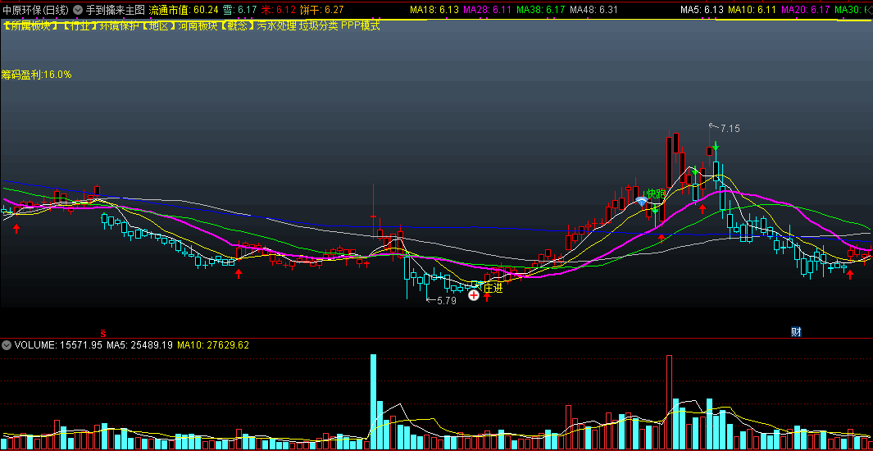Click the blue diamond icon beside 快跑
873x451 pixels.
click(x=641, y=201)
